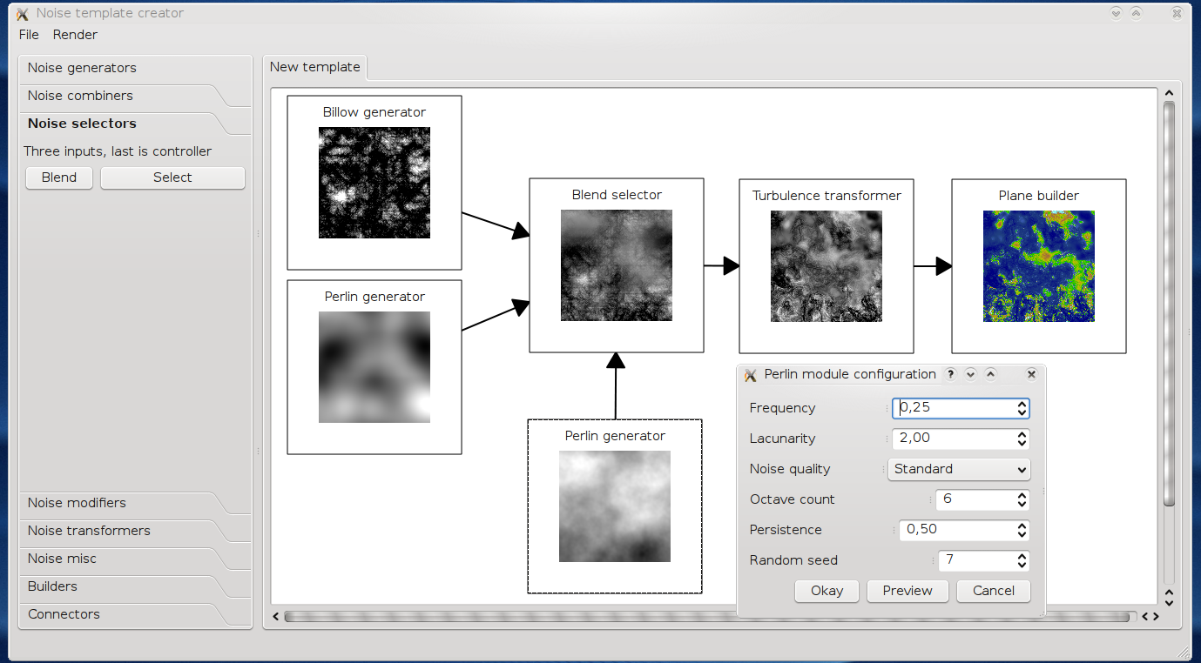Click the Turbulence transformer preview image
Screen dimensions: 1201x663
(x=827, y=266)
